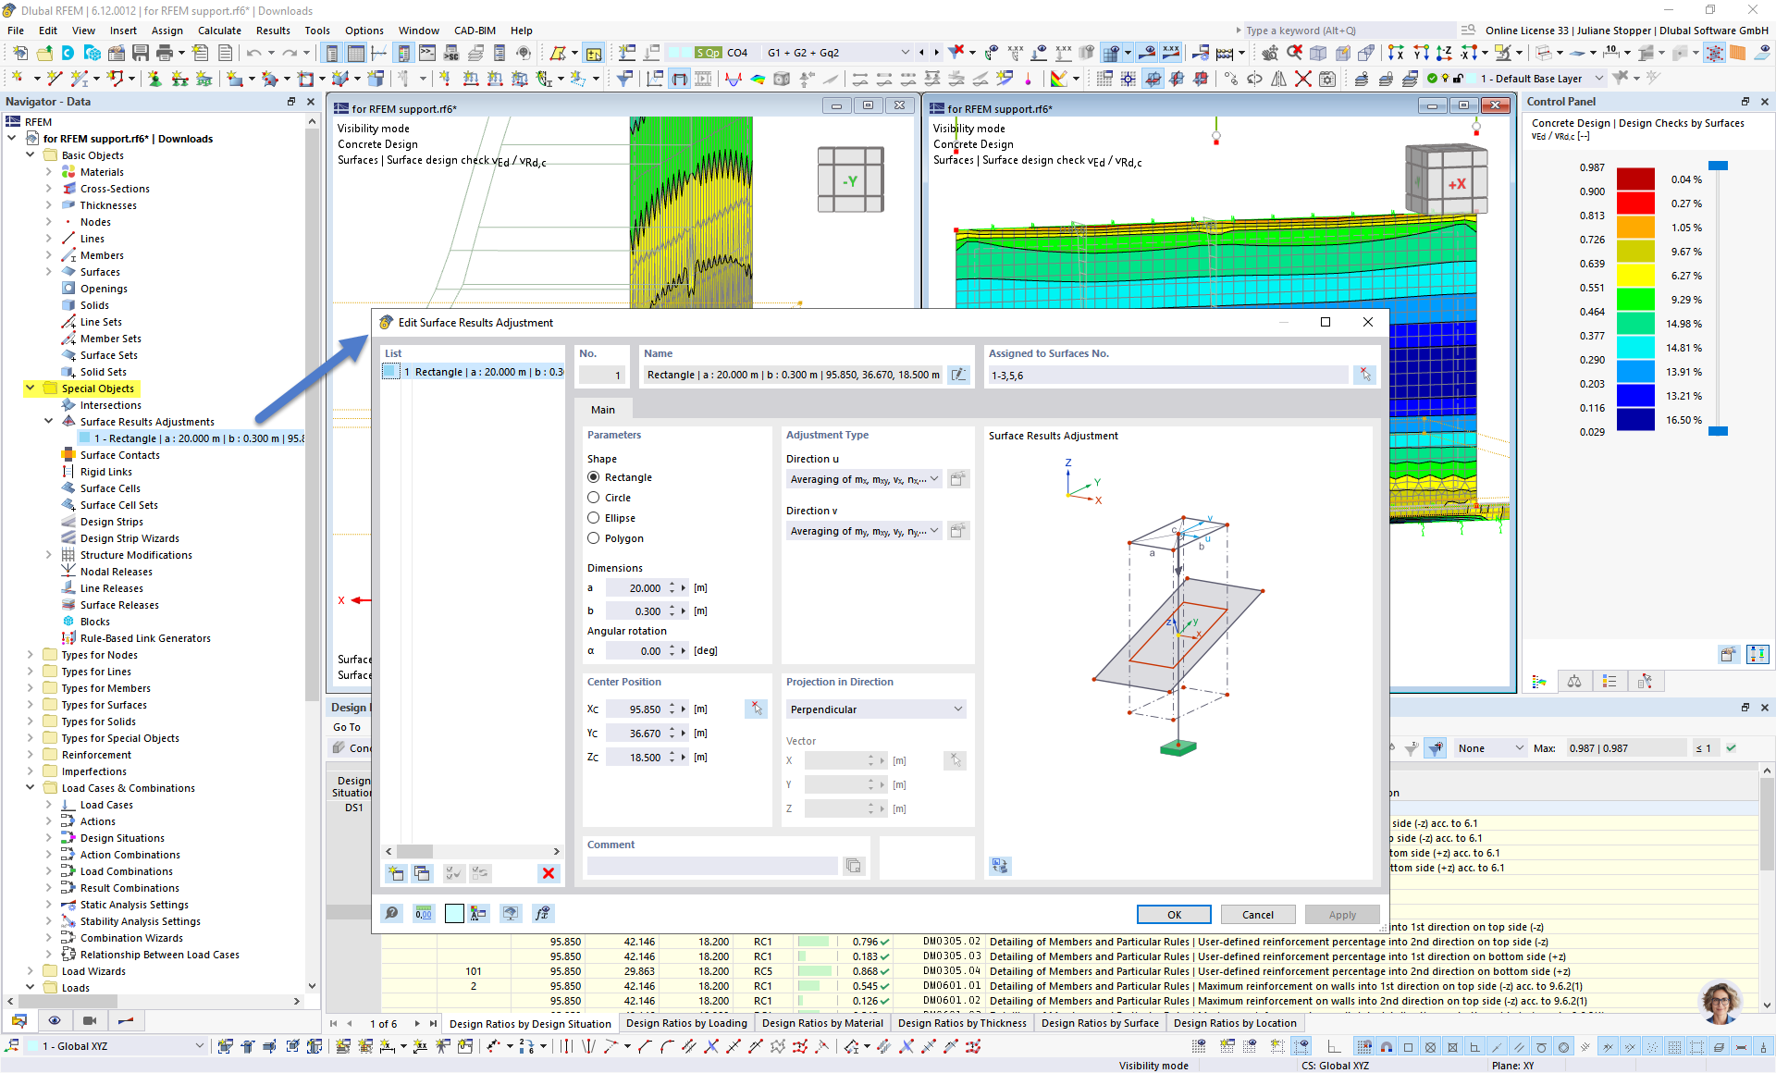Click the OK button in the dialog
This screenshot has height=1073, width=1776.
tap(1173, 915)
